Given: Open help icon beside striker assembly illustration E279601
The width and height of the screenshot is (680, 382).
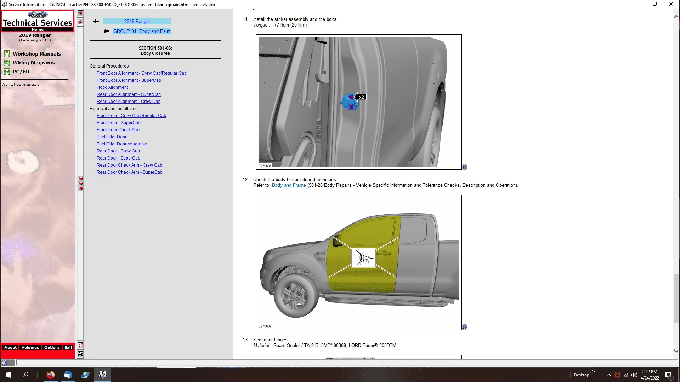Looking at the screenshot, I should 465,167.
